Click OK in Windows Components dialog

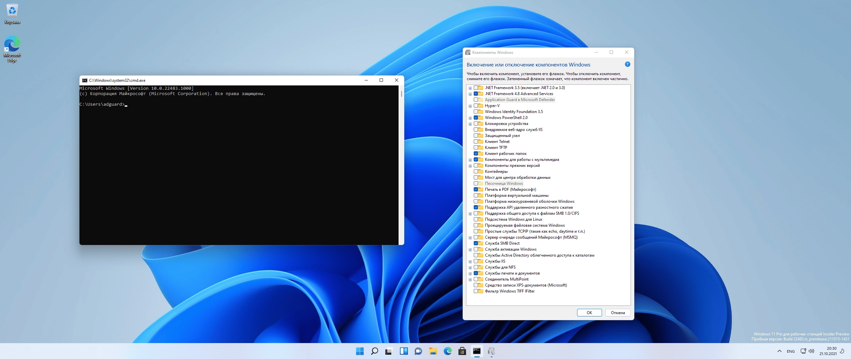coord(589,312)
